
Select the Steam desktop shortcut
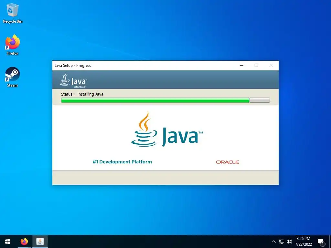point(13,77)
